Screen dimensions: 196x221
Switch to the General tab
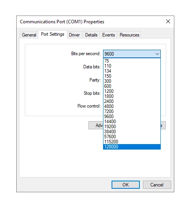[x=29, y=35]
